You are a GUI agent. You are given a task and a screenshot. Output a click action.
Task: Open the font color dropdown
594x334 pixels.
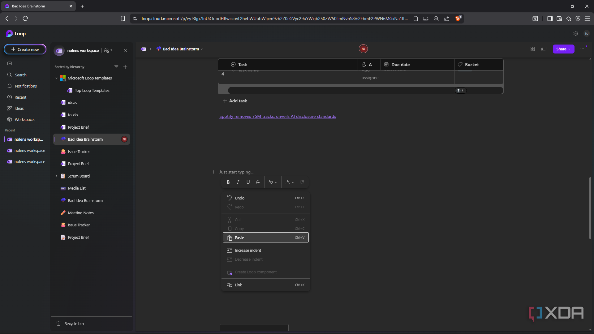click(290, 182)
